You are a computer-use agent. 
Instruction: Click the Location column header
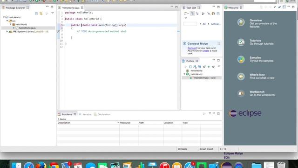tap(172, 123)
